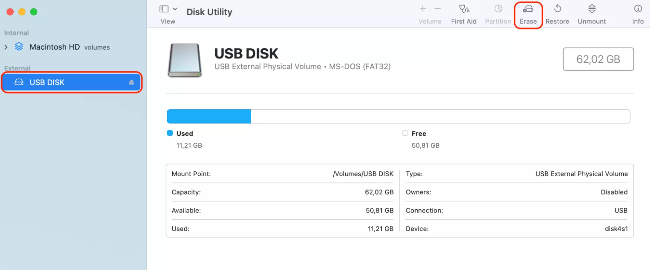
Task: Open the Partition pie icon
Action: pyautogui.click(x=498, y=9)
